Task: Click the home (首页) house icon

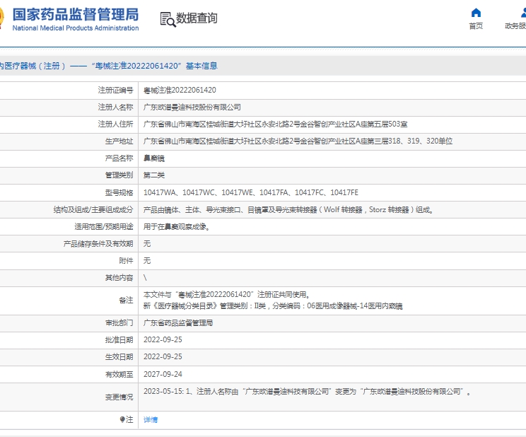Action: [x=476, y=13]
